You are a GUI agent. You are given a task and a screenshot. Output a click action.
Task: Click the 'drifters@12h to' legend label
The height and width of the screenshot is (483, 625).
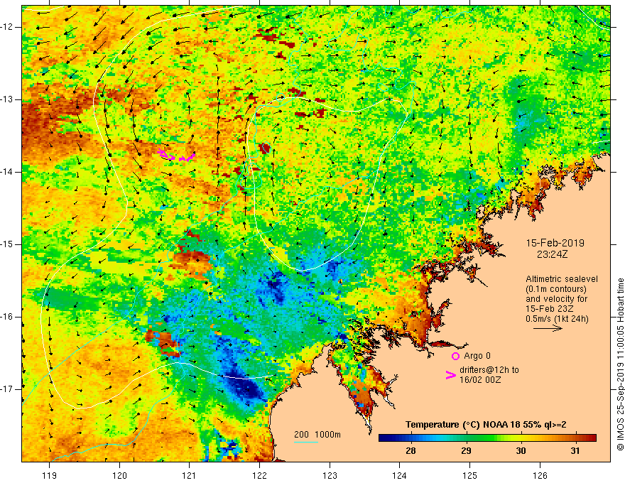point(489,370)
